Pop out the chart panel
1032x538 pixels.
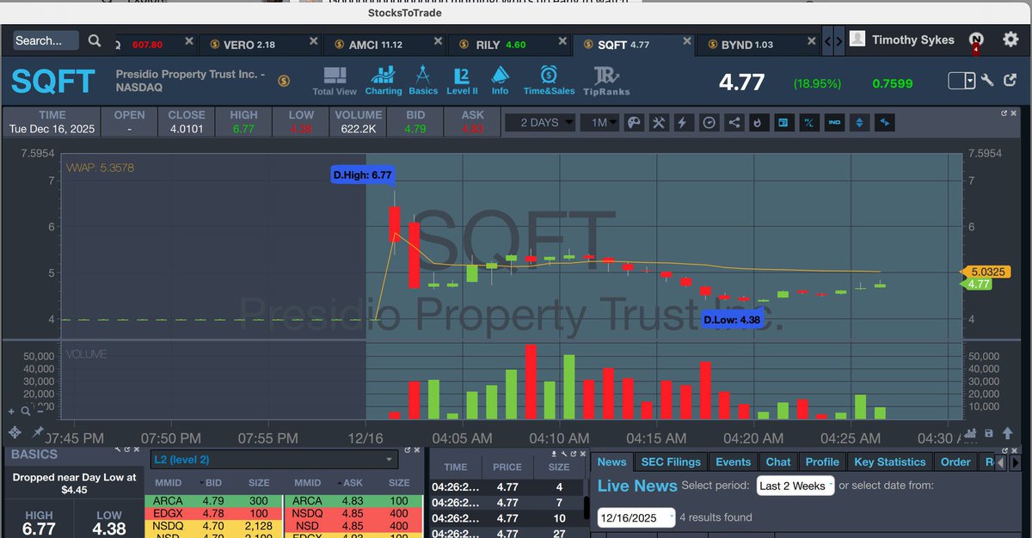coord(1004,113)
